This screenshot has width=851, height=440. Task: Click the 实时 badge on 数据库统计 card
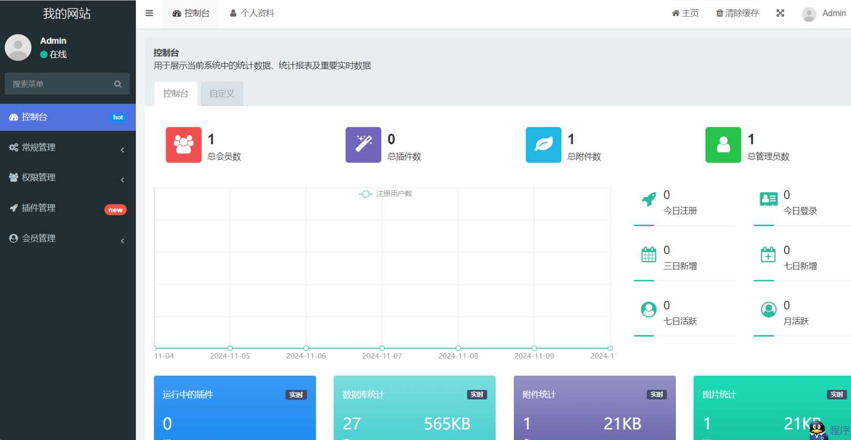pyautogui.click(x=477, y=395)
